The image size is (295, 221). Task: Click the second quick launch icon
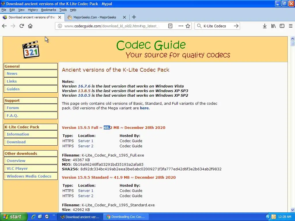40,217
